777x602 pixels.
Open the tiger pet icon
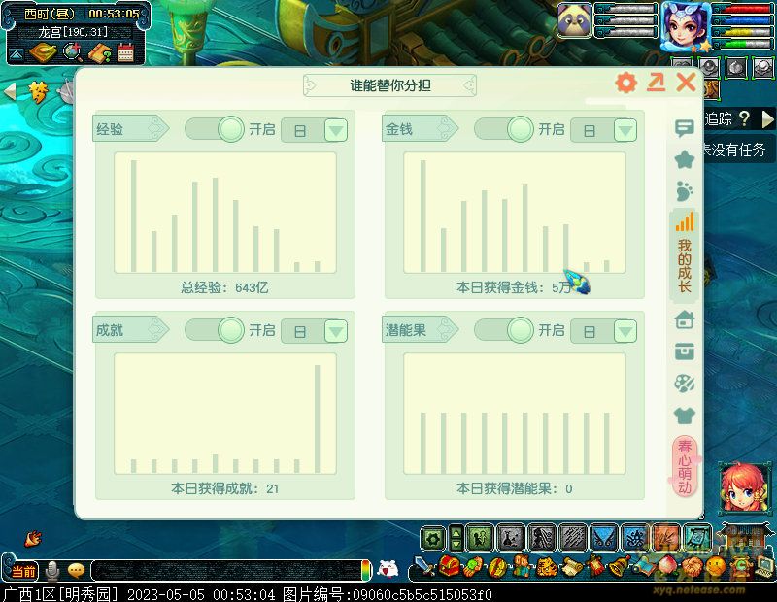(x=546, y=567)
